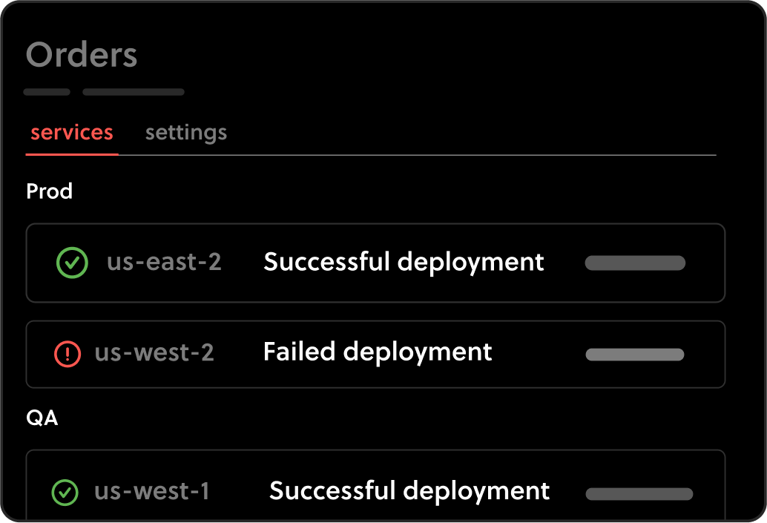Select the success checkmark icon next to us-west-1
767x523 pixels.
(65, 492)
